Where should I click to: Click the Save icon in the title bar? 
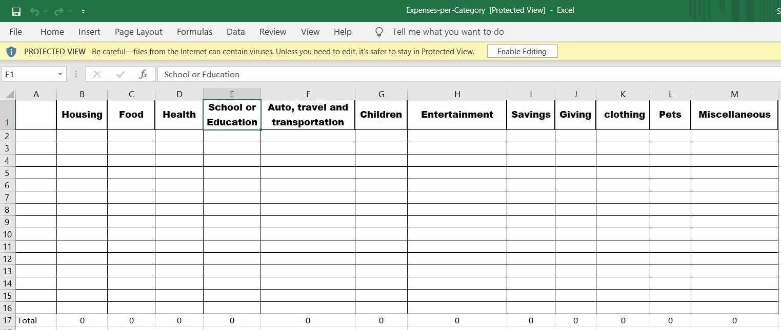[x=16, y=11]
